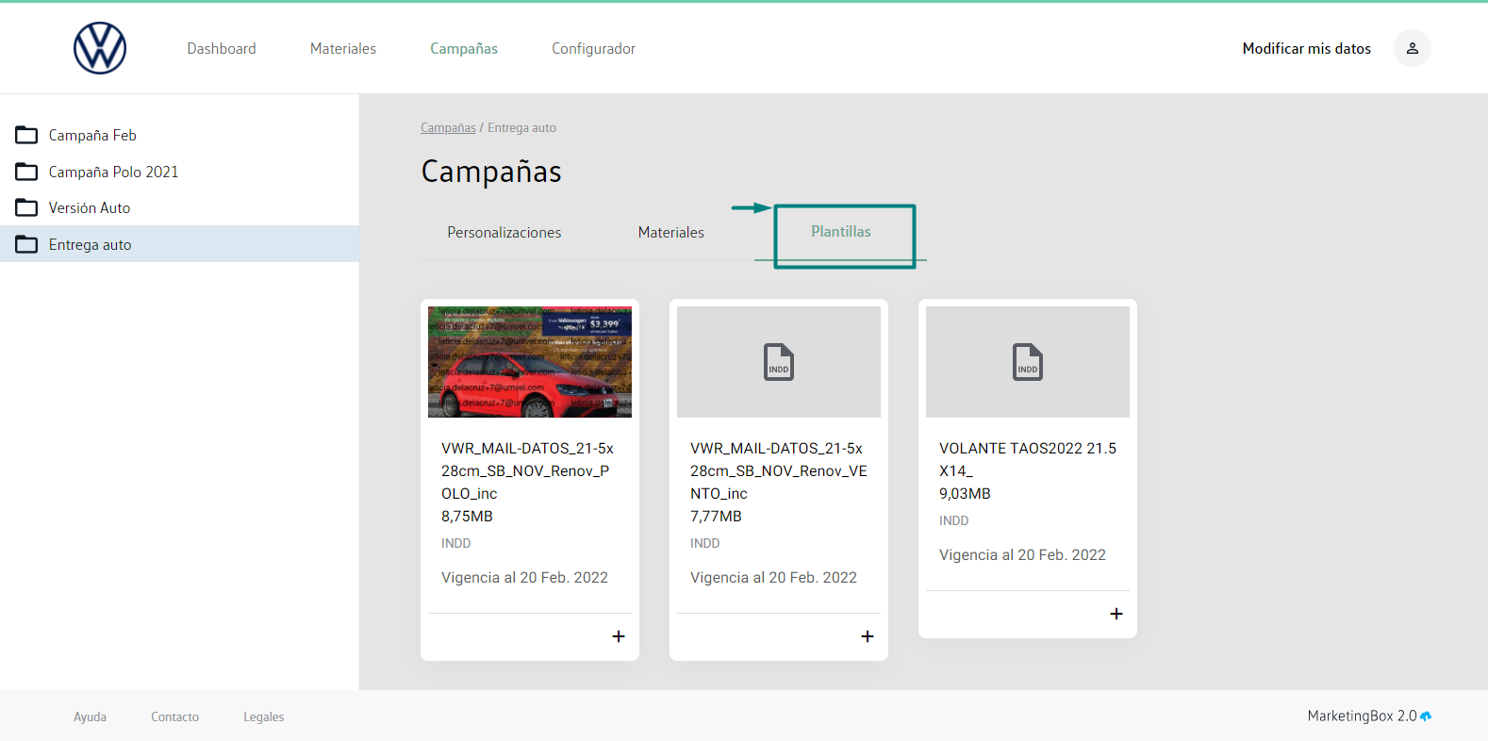Expand the plus on VOLANTE TAOS2022 card
Image resolution: width=1488 pixels, height=741 pixels.
click(1116, 614)
